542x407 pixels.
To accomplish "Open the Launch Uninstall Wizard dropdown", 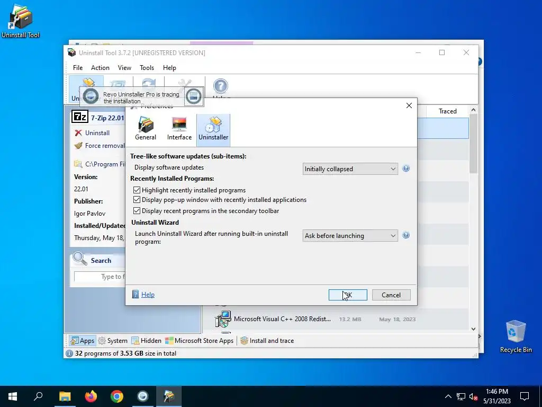I will click(x=350, y=236).
